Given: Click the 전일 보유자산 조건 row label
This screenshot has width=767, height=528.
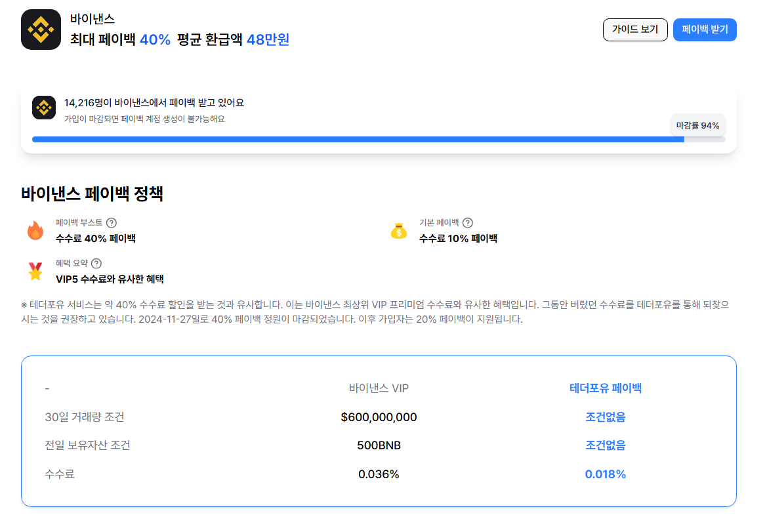Looking at the screenshot, I should (x=87, y=445).
